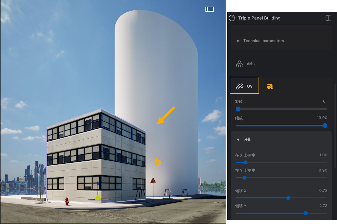Image resolution: width=337 pixels, height=224 pixels.
Task: Open the UV mapping section
Action: tap(244, 86)
